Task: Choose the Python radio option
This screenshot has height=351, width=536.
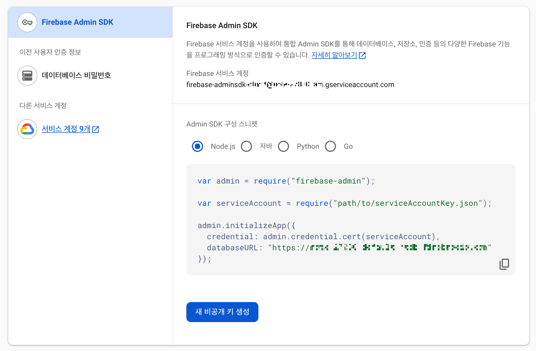Action: (283, 146)
